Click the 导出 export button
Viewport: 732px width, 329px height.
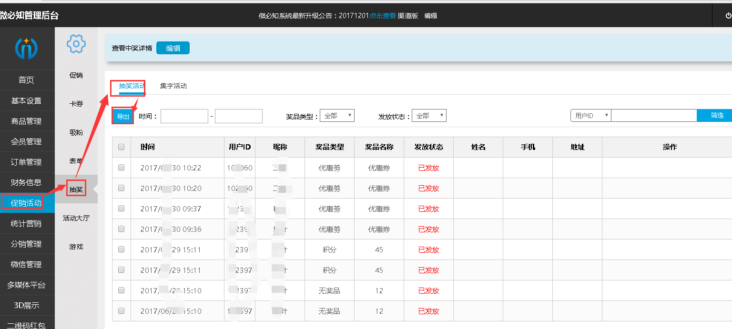coord(123,117)
